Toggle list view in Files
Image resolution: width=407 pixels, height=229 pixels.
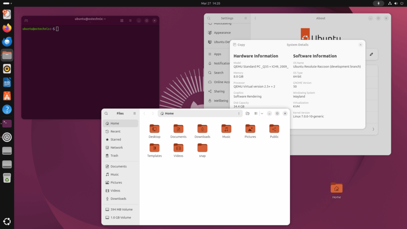click(x=256, y=113)
